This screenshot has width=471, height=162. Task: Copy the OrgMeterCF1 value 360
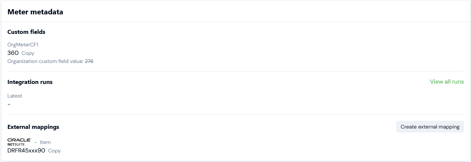(28, 53)
